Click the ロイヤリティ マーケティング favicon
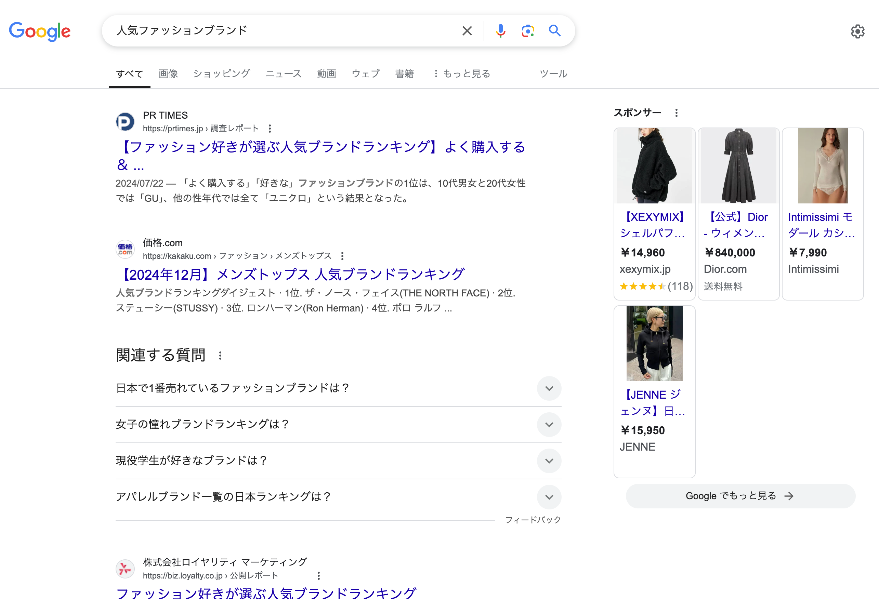 125,569
